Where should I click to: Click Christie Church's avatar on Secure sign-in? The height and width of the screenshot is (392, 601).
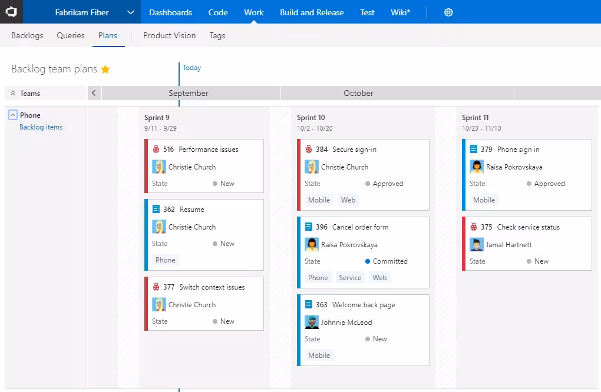point(311,167)
